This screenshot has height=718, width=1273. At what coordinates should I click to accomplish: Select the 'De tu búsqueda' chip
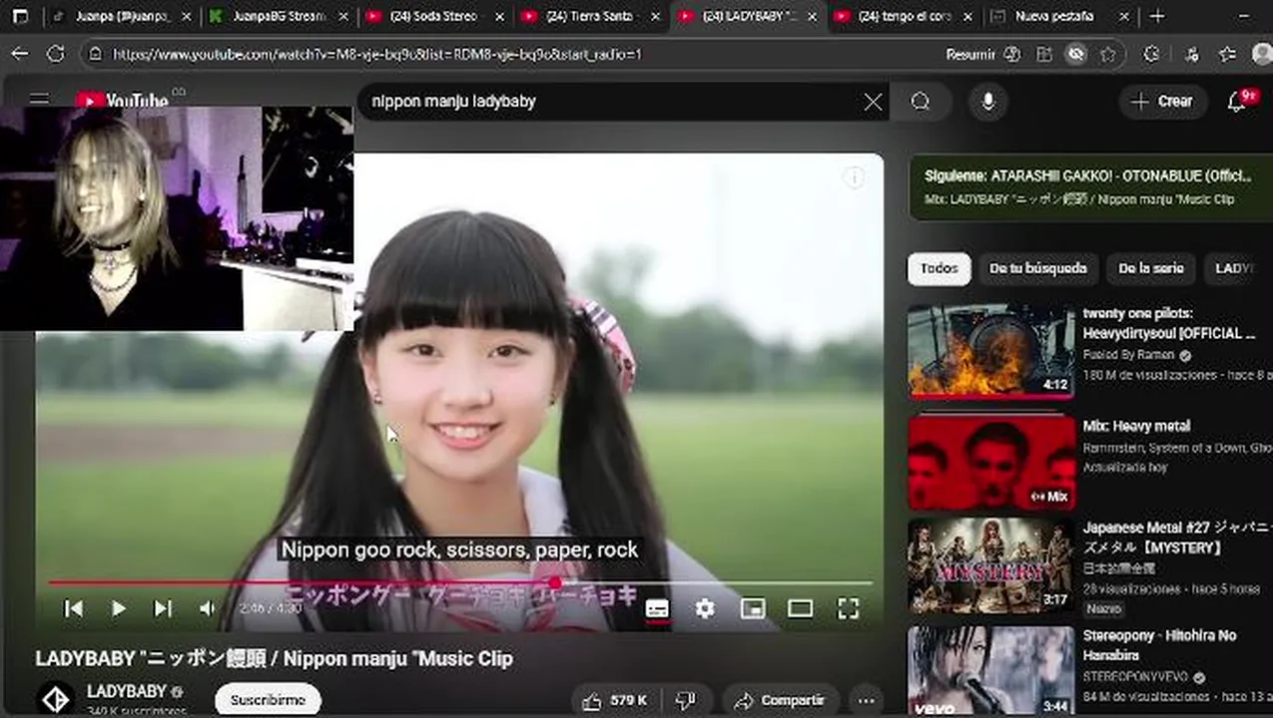pos(1037,268)
